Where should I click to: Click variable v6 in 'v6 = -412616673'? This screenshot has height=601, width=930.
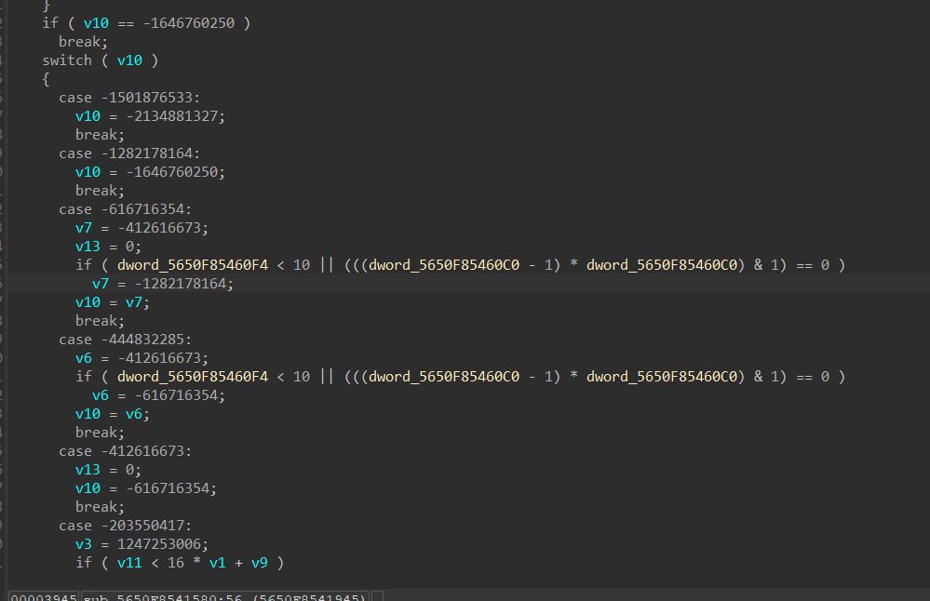[85, 358]
